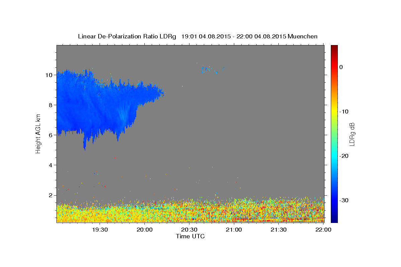Viewport: 401px width, 267px height.
Task: Click the height tick label 10
Action: tap(48, 75)
